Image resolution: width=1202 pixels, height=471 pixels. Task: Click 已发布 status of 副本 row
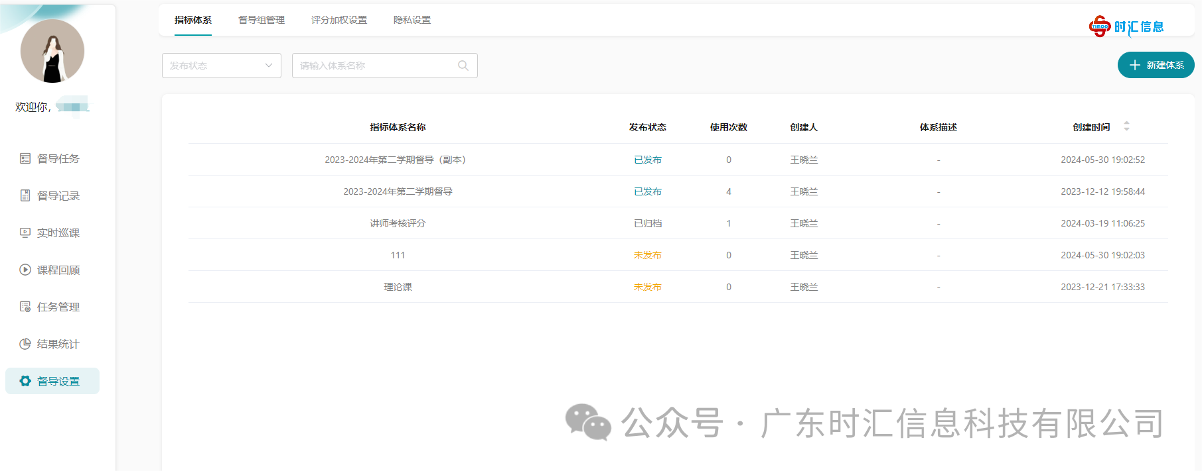click(x=648, y=160)
